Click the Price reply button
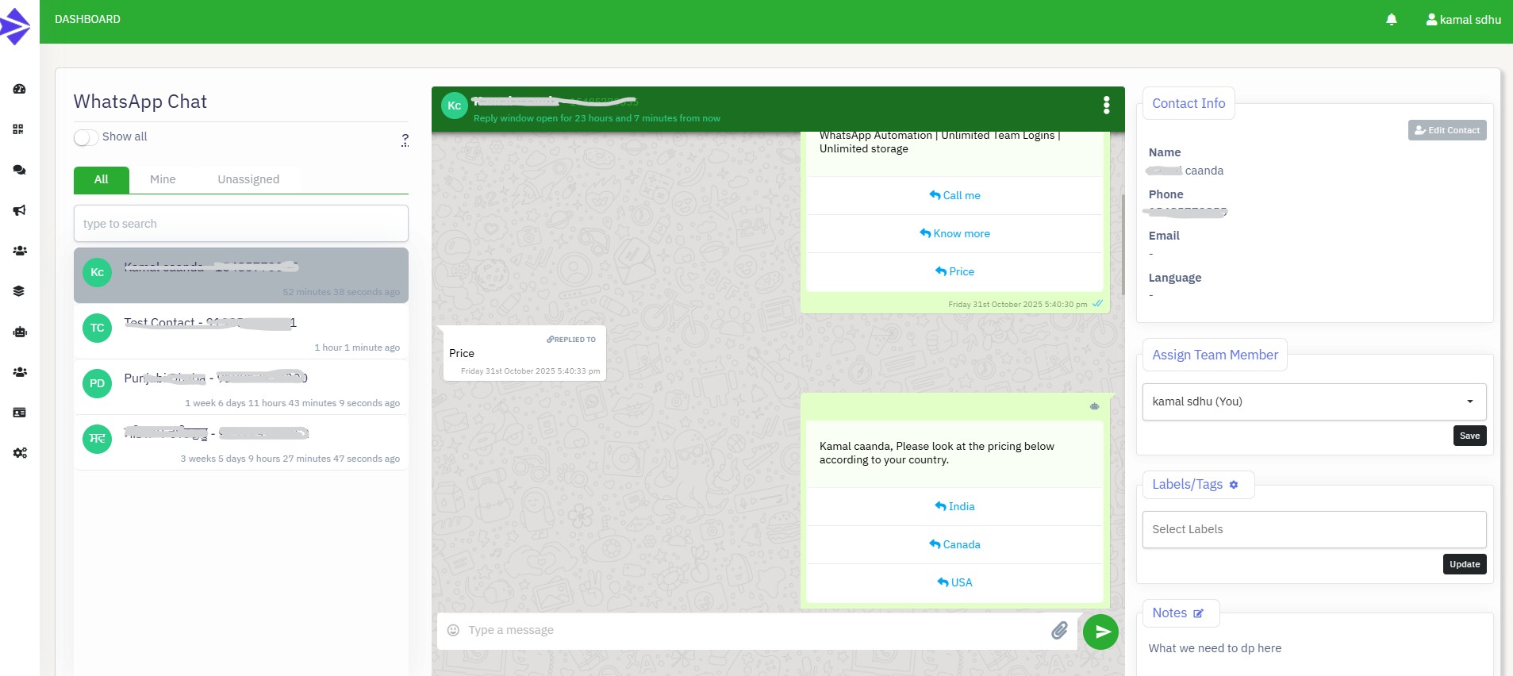The height and width of the screenshot is (676, 1513). pos(954,271)
